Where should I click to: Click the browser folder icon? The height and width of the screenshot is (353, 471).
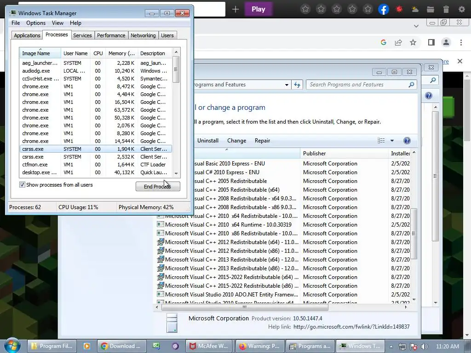tap(431, 9)
